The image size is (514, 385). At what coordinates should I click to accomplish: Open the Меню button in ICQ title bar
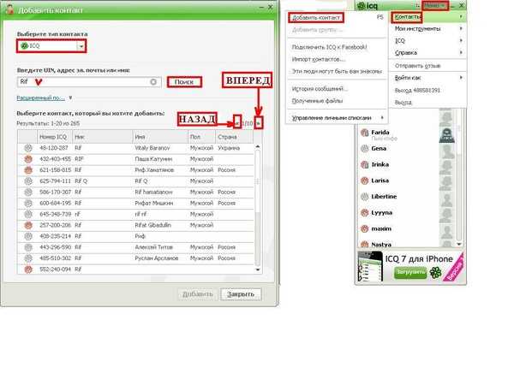coord(435,6)
